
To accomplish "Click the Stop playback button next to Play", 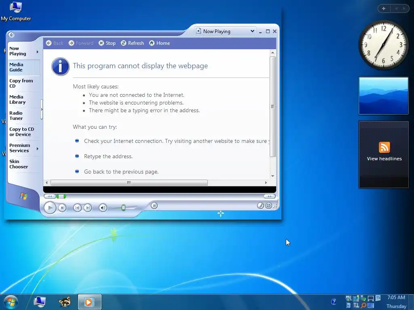I will coord(62,208).
